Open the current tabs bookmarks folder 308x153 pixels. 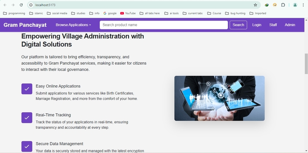[193, 13]
